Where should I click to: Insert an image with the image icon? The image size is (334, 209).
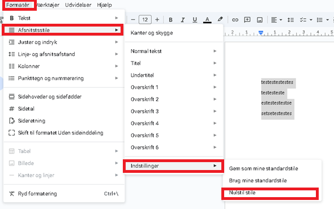(260, 20)
